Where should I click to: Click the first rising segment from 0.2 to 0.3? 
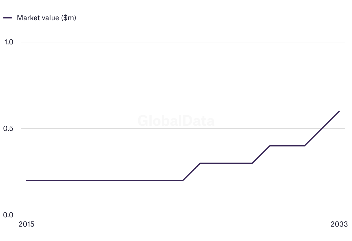[x=192, y=172]
